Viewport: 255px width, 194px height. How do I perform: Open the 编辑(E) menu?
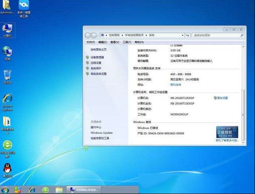(102, 42)
